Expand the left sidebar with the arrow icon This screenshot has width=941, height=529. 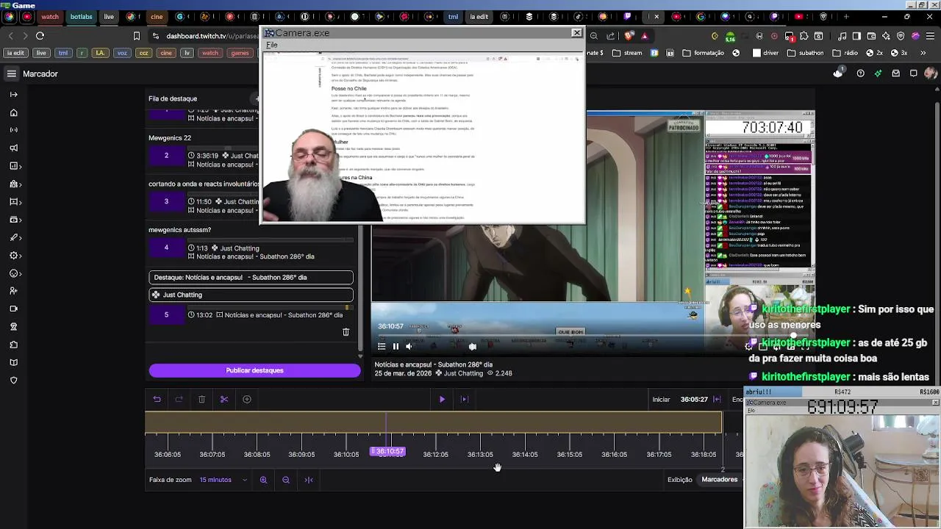click(13, 94)
